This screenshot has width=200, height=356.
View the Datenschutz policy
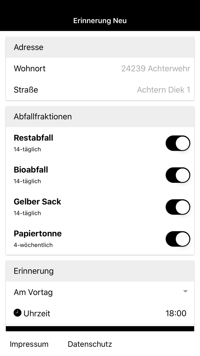point(90,344)
